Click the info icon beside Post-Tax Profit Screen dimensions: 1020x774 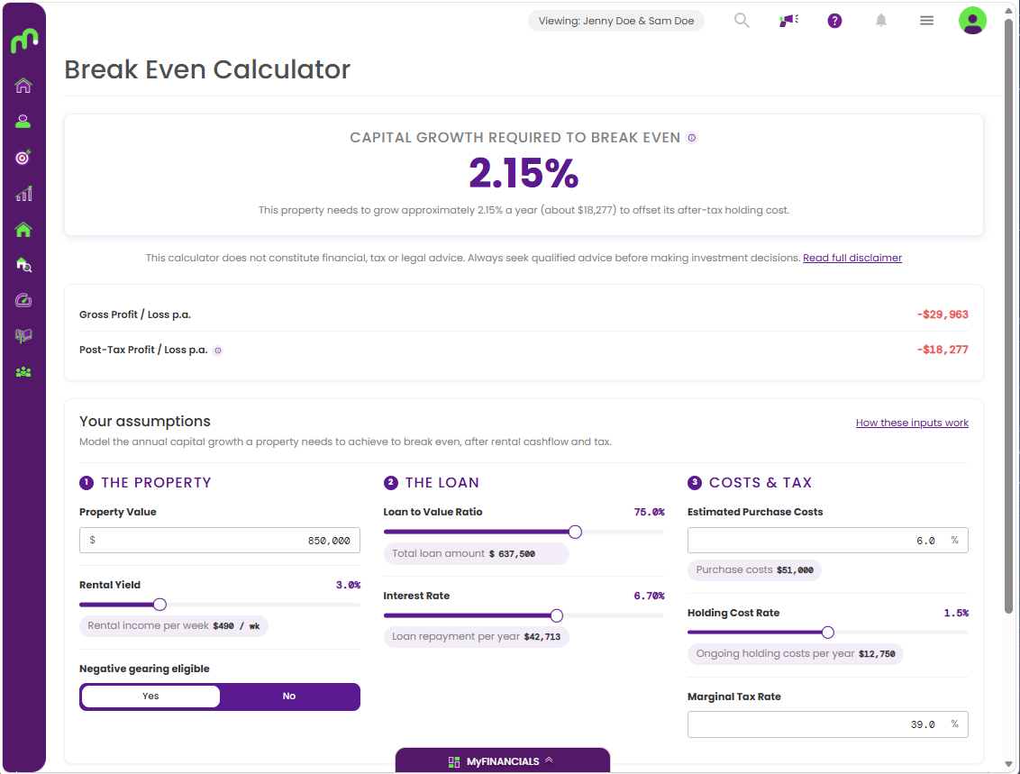[x=218, y=351]
